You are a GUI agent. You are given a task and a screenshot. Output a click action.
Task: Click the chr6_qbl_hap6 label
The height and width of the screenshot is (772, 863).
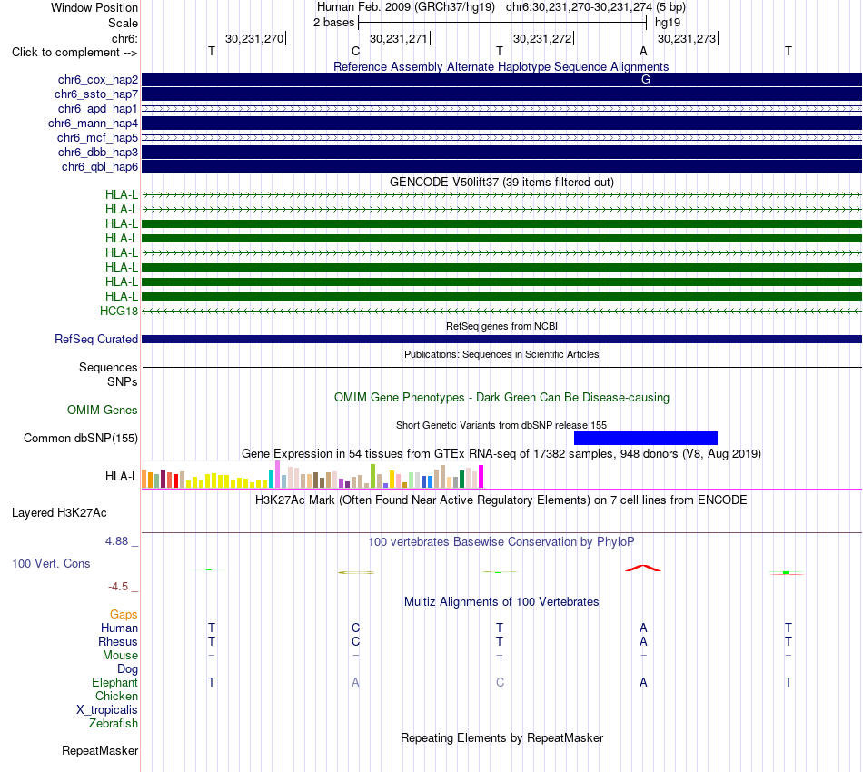pyautogui.click(x=100, y=167)
